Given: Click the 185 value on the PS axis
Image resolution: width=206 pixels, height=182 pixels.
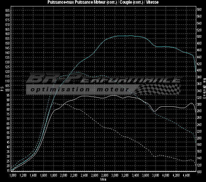Looking at the screenshot, I should [8, 10].
